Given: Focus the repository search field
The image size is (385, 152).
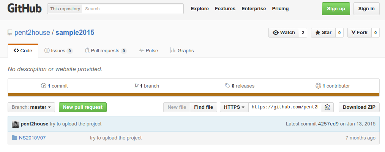Looking at the screenshot, I should coord(133,9).
